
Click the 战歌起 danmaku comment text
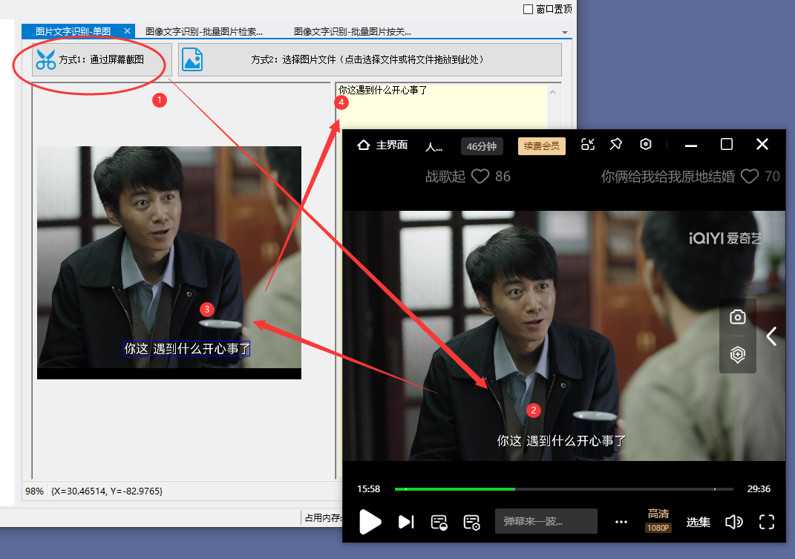tap(445, 177)
